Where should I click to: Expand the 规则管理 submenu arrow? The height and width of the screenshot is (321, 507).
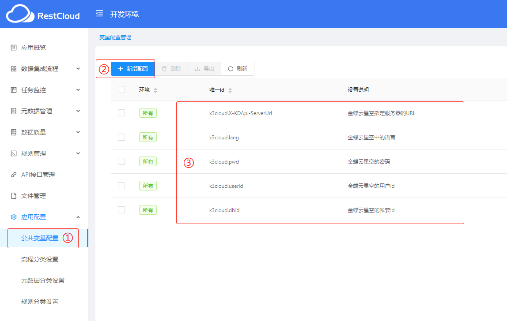(x=78, y=153)
